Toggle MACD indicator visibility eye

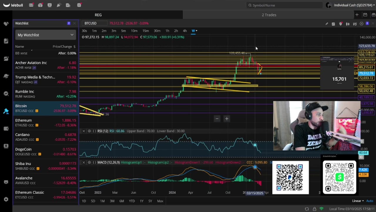(x=89, y=163)
